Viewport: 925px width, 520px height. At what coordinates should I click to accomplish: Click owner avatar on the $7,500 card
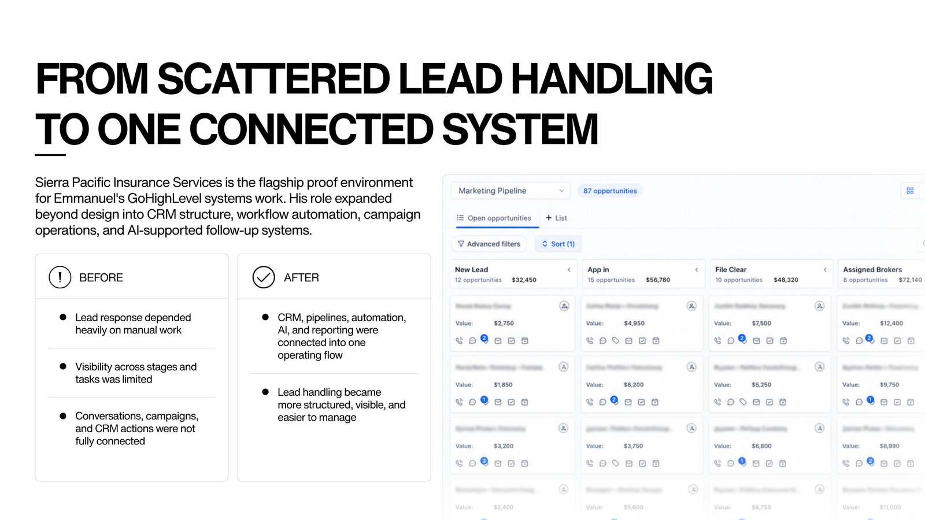[x=819, y=306]
